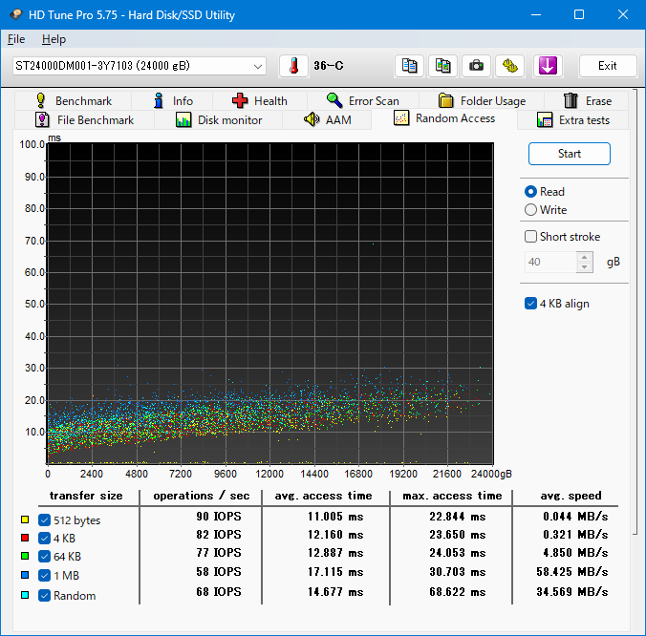Open the drive selection dropdown
The image size is (646, 636).
(x=258, y=66)
